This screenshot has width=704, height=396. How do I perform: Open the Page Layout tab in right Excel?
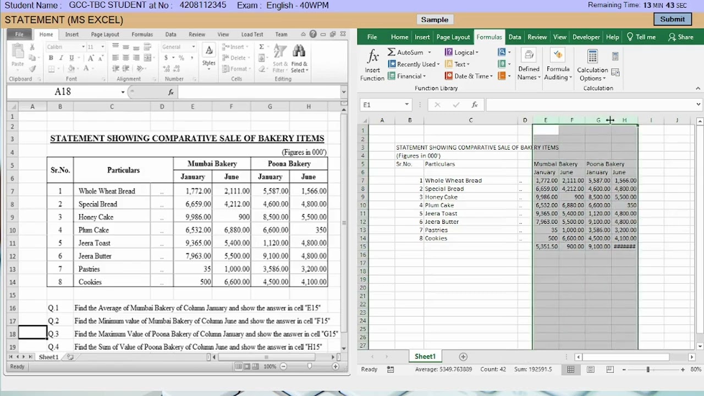click(x=453, y=37)
